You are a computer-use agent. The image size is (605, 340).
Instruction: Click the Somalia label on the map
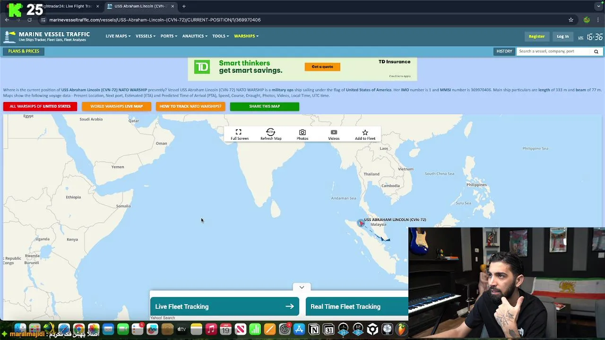coord(123,206)
